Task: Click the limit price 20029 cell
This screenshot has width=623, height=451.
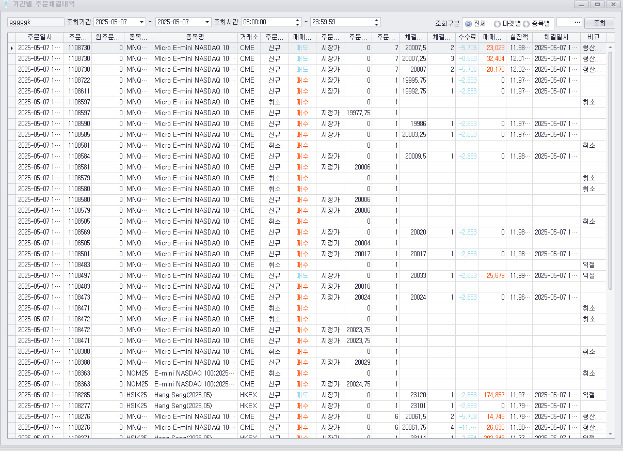Action: (358, 363)
